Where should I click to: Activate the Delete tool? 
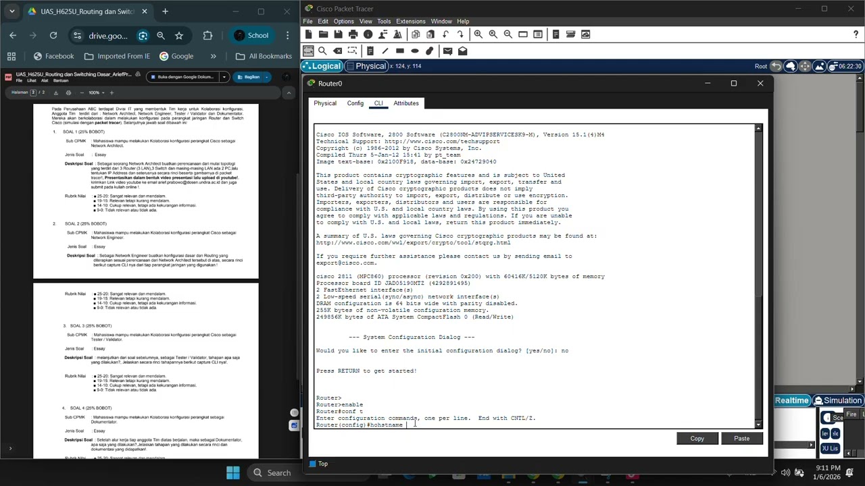point(338,51)
